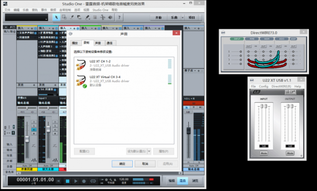The image size is (317, 191).
Task: Click the Record button in the transport bar
Action: pos(84,181)
